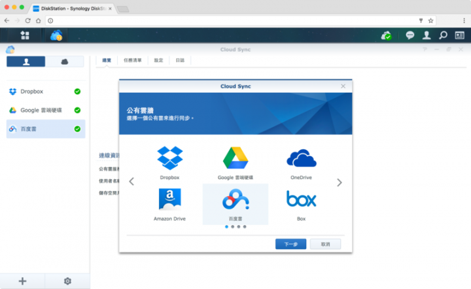Select the third pagination dot

pos(239,227)
